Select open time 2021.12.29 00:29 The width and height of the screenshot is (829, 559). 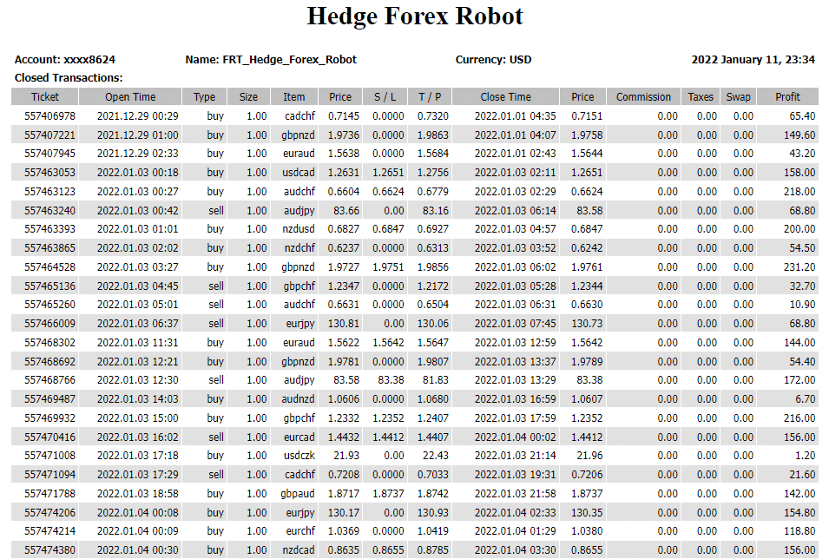tap(137, 115)
